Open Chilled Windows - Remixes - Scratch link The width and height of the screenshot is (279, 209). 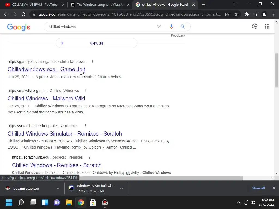click(57, 165)
